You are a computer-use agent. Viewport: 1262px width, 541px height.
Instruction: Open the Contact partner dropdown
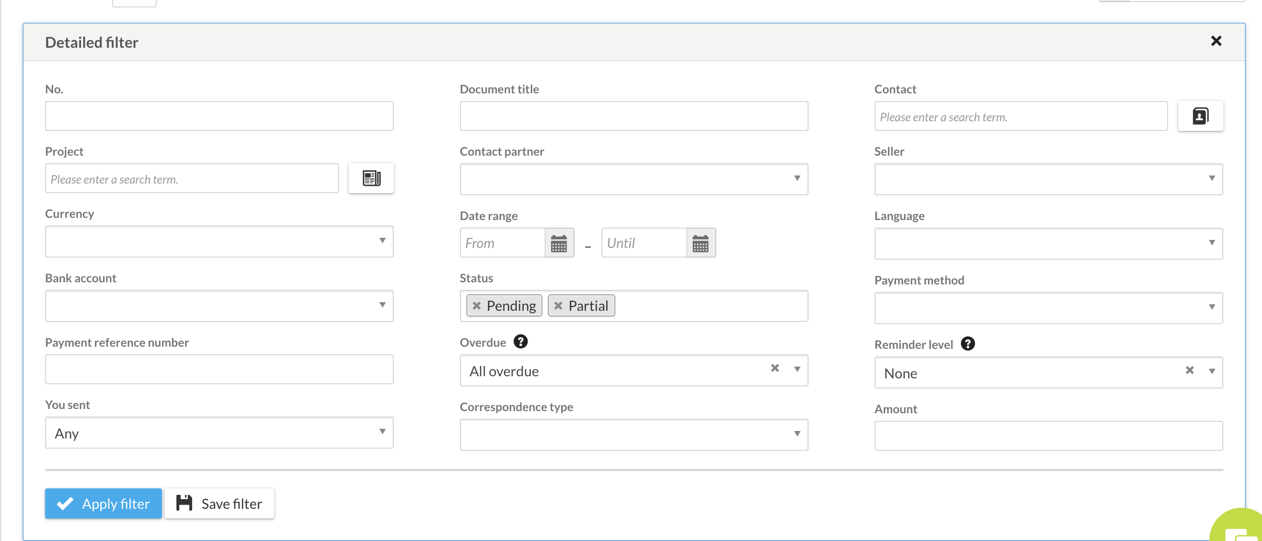pyautogui.click(x=634, y=179)
